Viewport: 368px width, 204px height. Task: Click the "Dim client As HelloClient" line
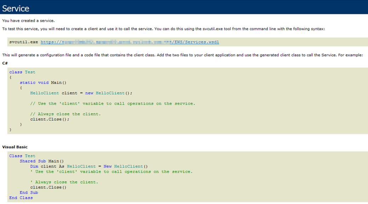point(89,166)
